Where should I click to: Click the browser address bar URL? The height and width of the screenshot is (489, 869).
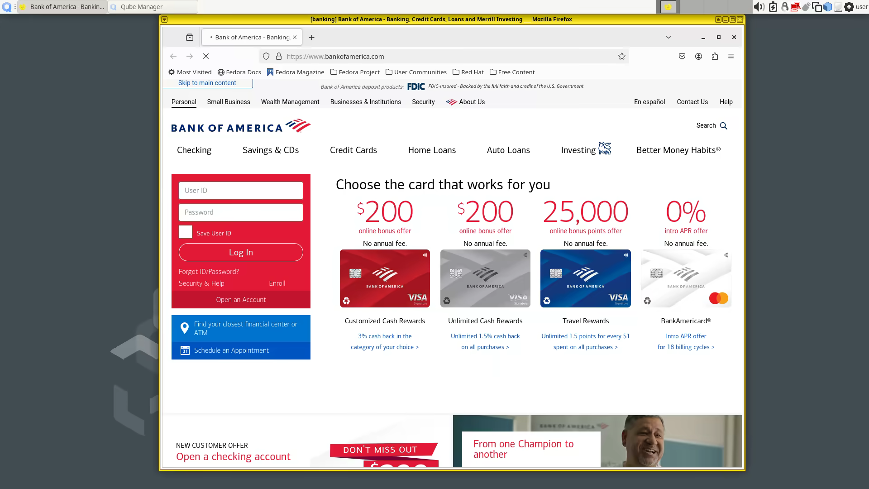(335, 57)
